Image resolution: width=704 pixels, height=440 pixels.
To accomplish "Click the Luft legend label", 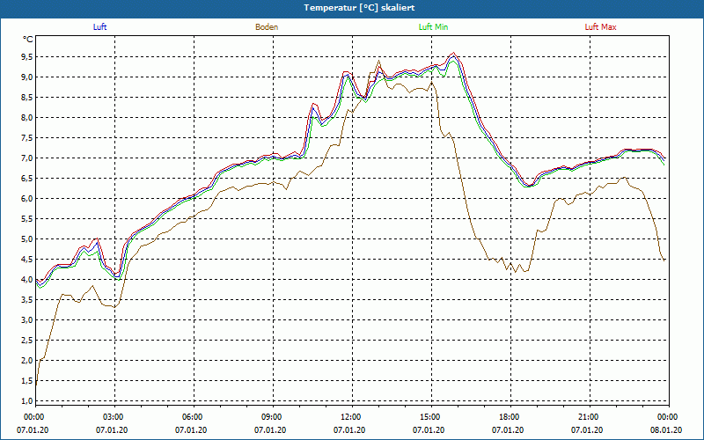I will coord(99,27).
